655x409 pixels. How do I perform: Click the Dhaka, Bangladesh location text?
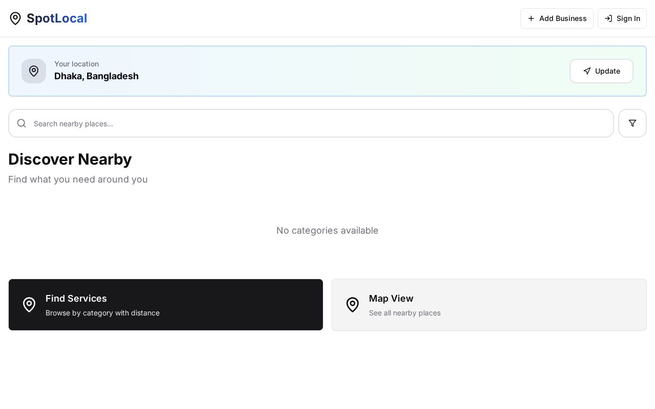point(96,76)
